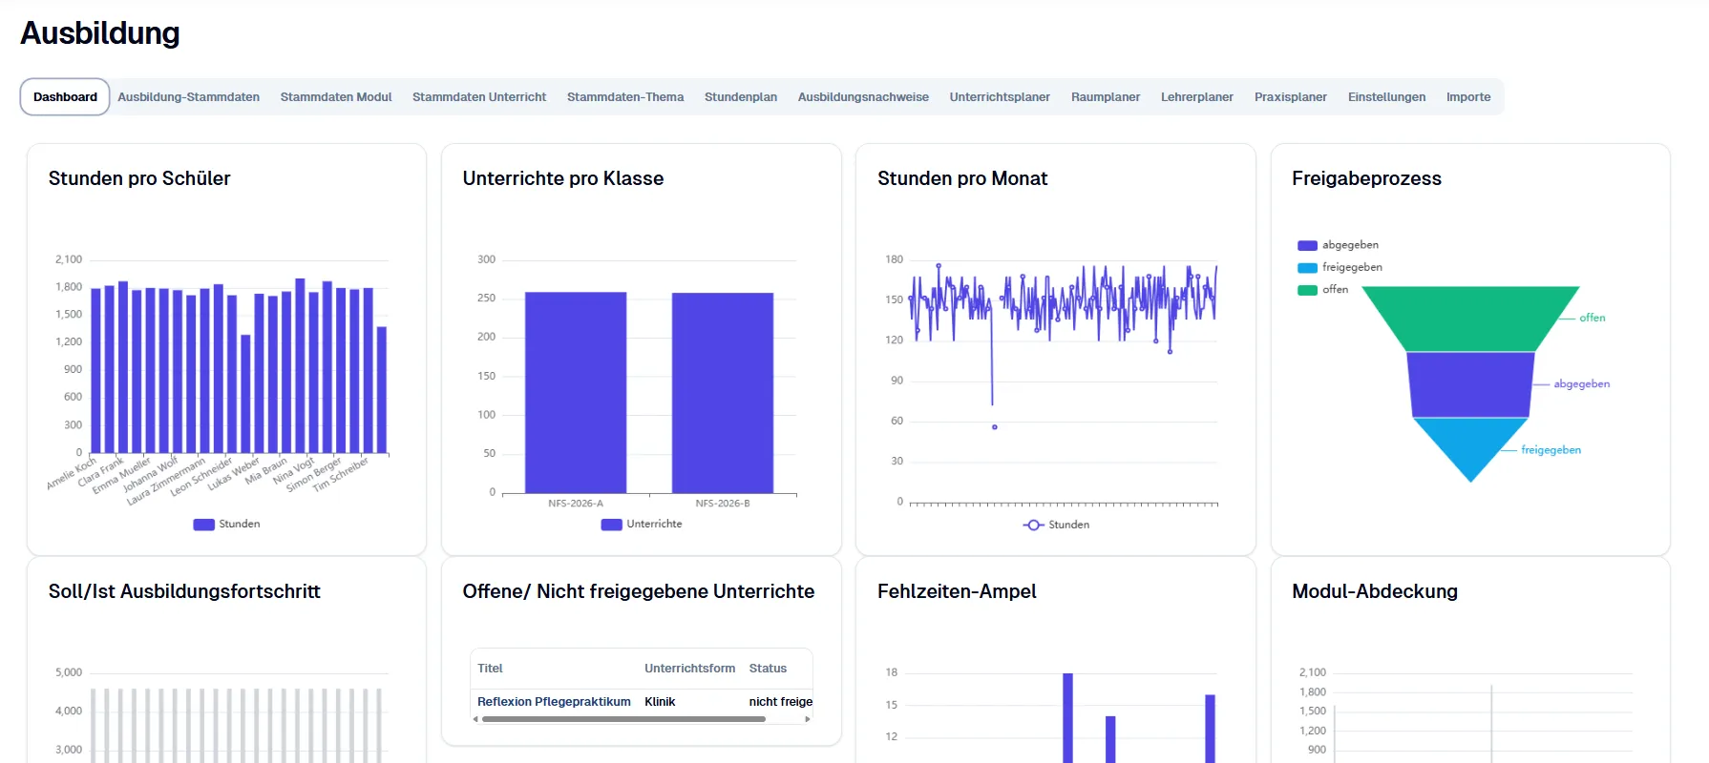Select the green offen funnel segment
Screen dimensions: 1709x763
click(1469, 319)
